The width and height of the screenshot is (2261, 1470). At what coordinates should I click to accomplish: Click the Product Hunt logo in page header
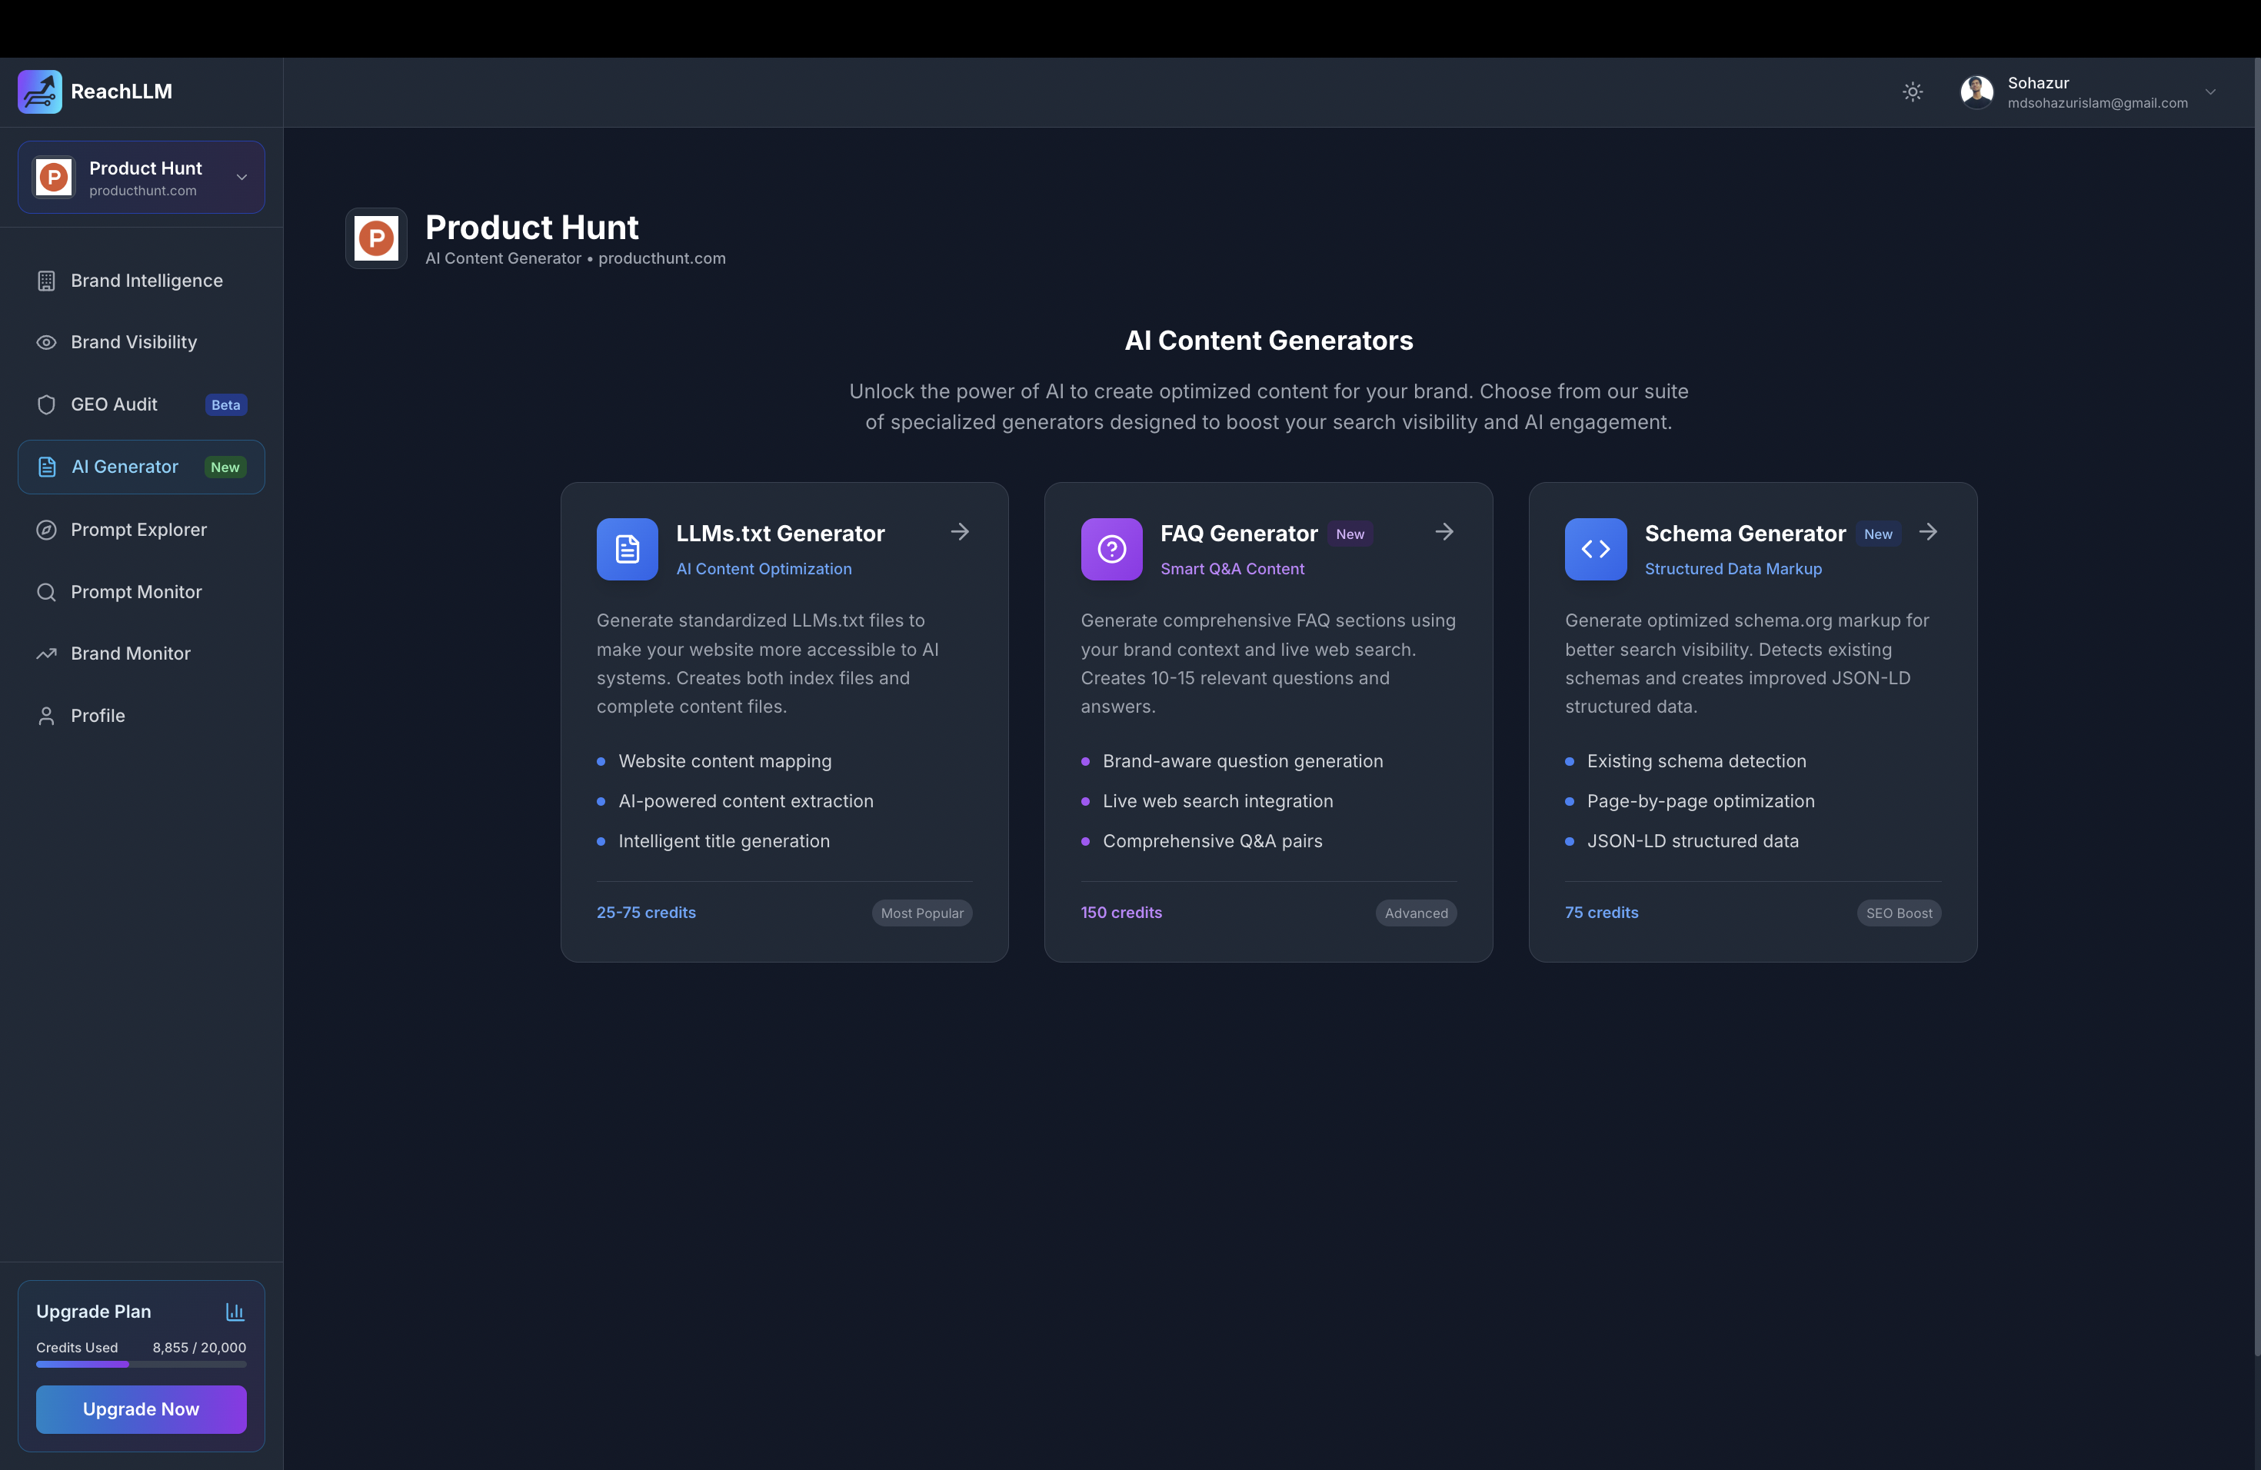376,238
